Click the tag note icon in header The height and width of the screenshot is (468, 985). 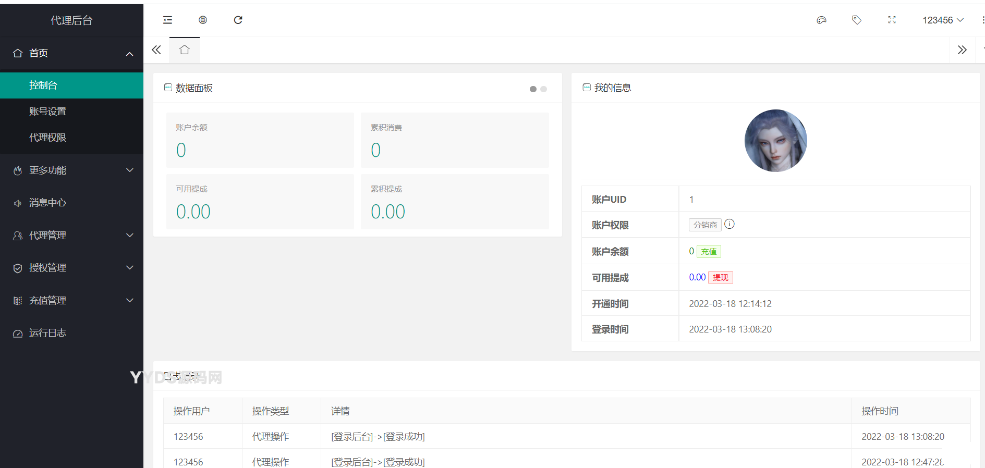click(856, 20)
